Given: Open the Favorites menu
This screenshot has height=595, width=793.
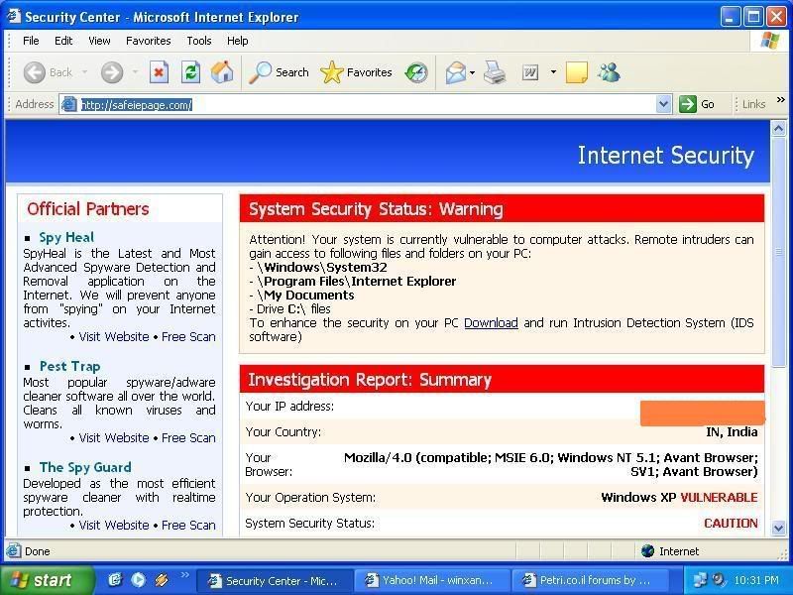Looking at the screenshot, I should (148, 41).
